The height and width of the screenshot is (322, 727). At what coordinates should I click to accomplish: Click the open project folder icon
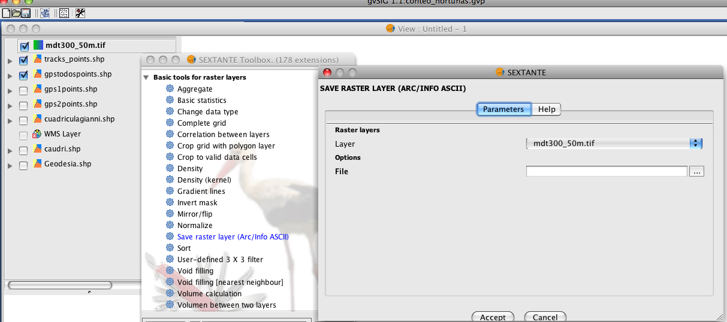[16, 13]
